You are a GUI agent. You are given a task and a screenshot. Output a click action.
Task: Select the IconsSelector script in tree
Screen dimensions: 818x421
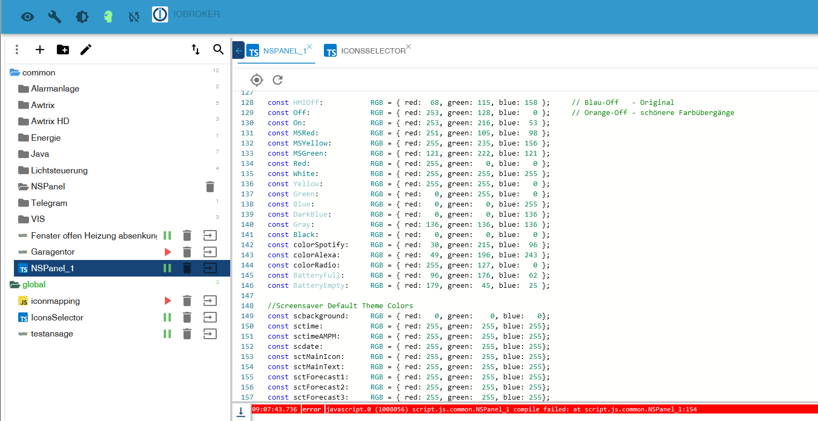(57, 318)
